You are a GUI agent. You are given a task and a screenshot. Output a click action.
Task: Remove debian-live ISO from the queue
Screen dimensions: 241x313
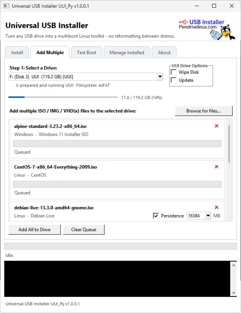tap(216, 207)
